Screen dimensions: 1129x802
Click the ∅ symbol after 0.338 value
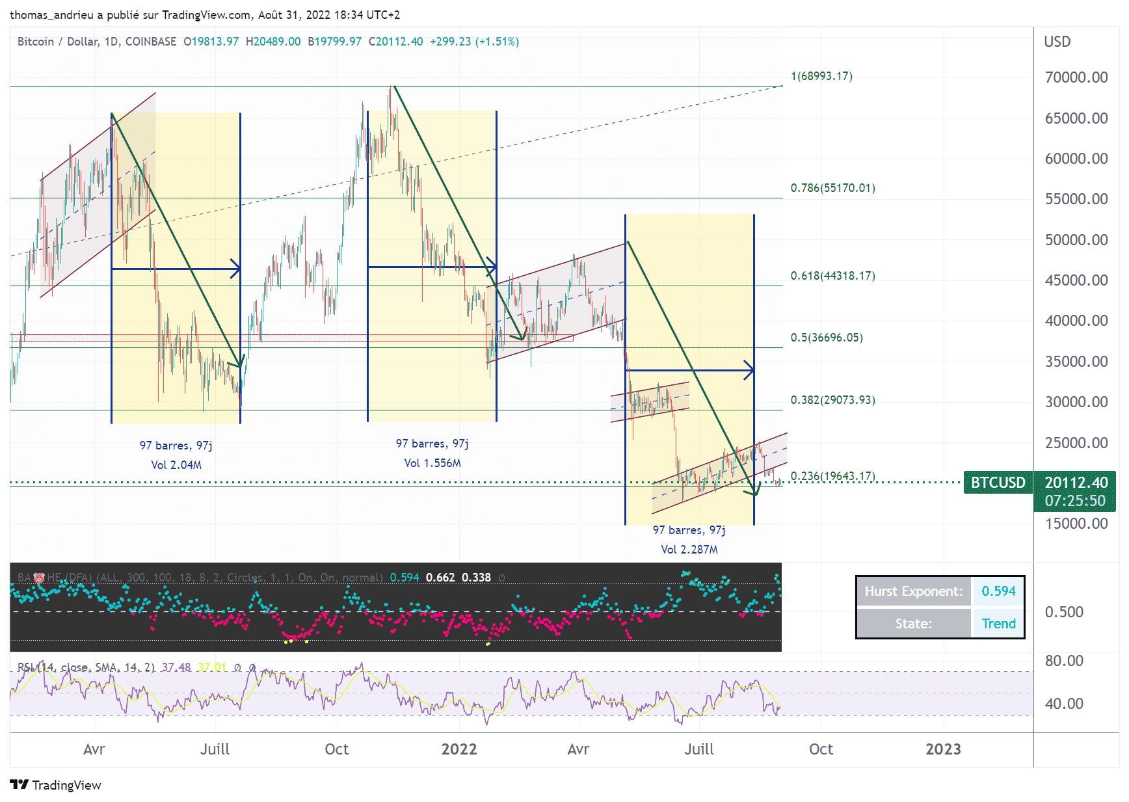[x=501, y=578]
